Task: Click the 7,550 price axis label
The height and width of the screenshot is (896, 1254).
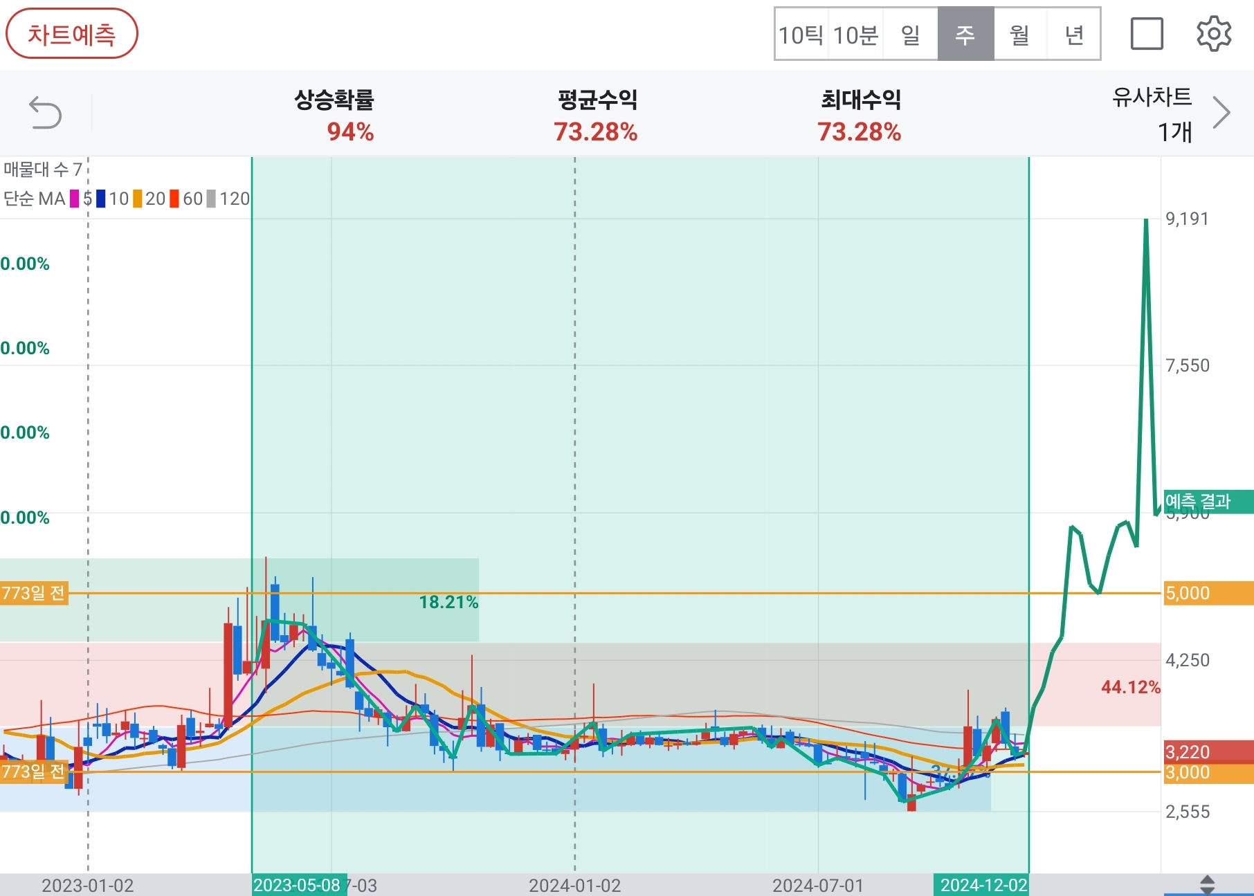Action: coord(1188,365)
